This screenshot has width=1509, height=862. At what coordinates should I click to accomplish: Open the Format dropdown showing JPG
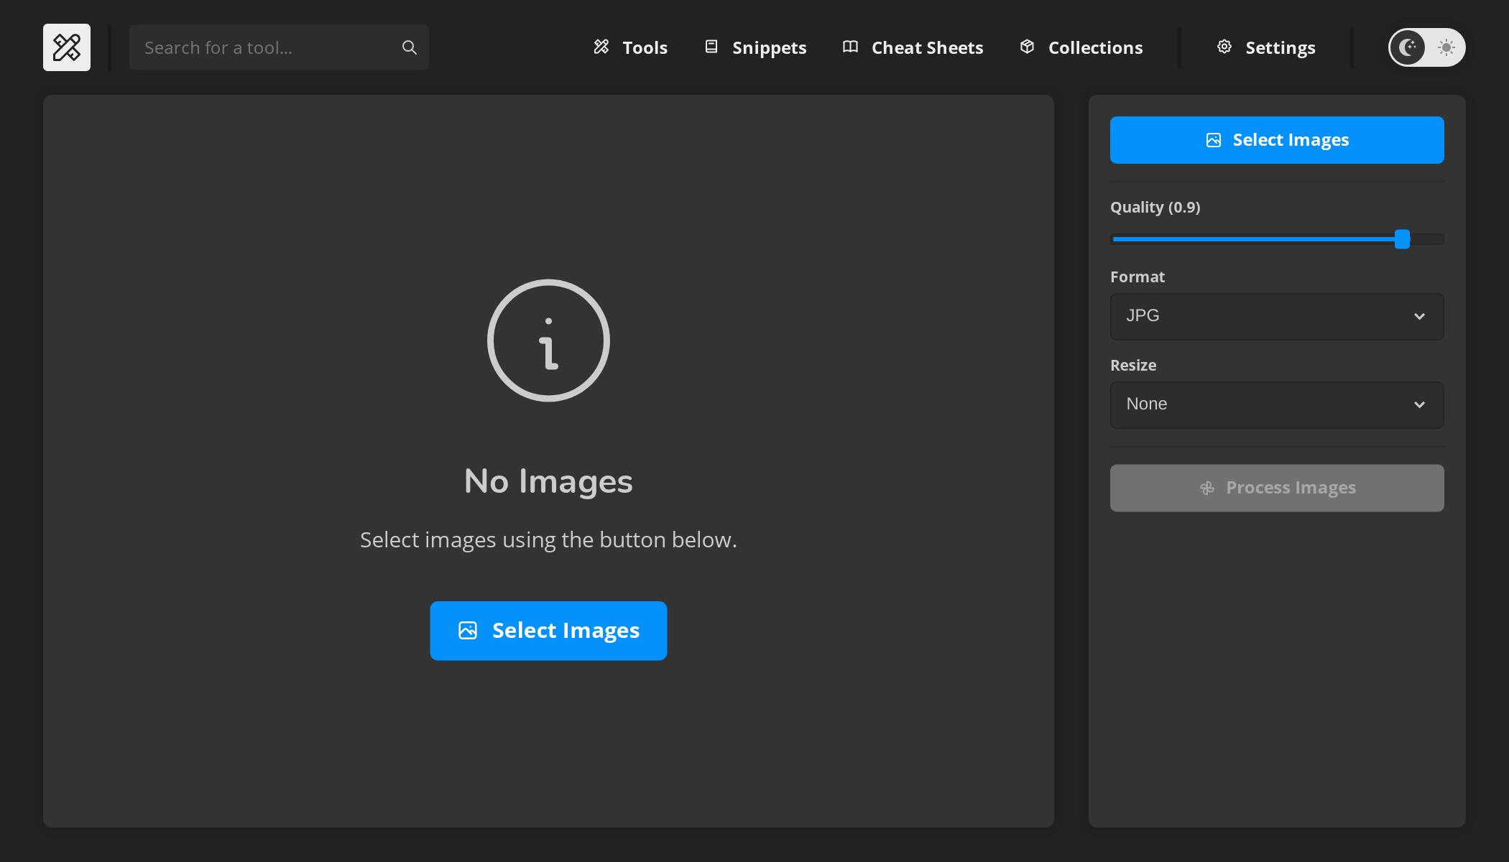point(1277,316)
